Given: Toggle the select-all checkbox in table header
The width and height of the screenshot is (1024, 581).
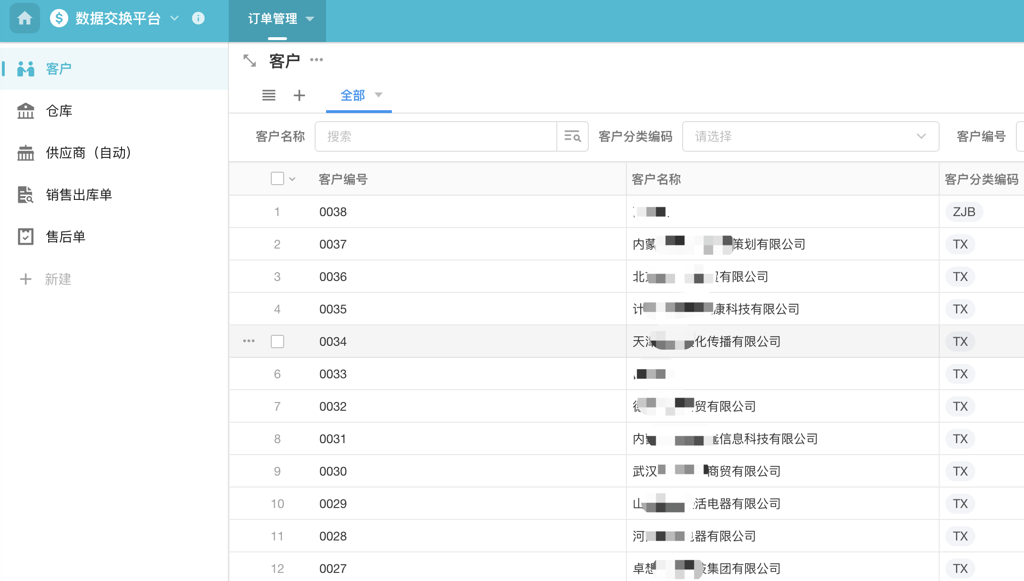Looking at the screenshot, I should point(277,179).
